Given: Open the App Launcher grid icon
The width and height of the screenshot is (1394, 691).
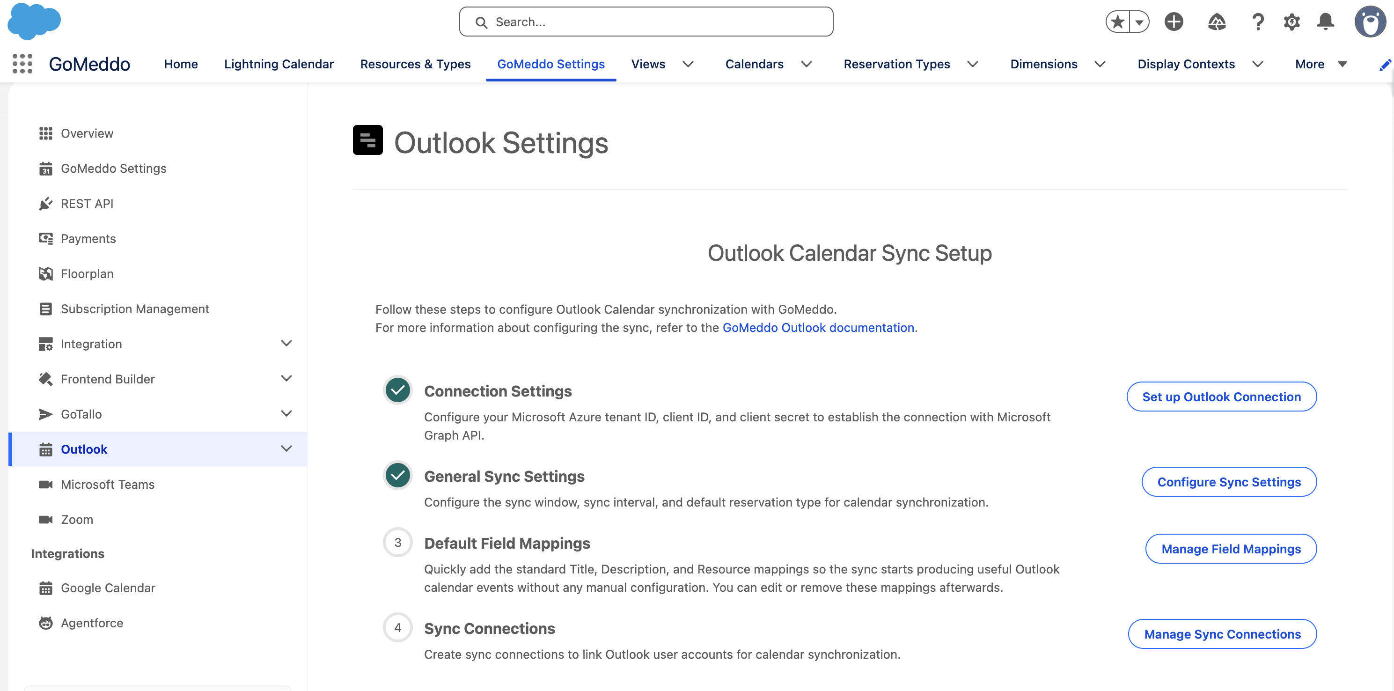Looking at the screenshot, I should [x=22, y=64].
